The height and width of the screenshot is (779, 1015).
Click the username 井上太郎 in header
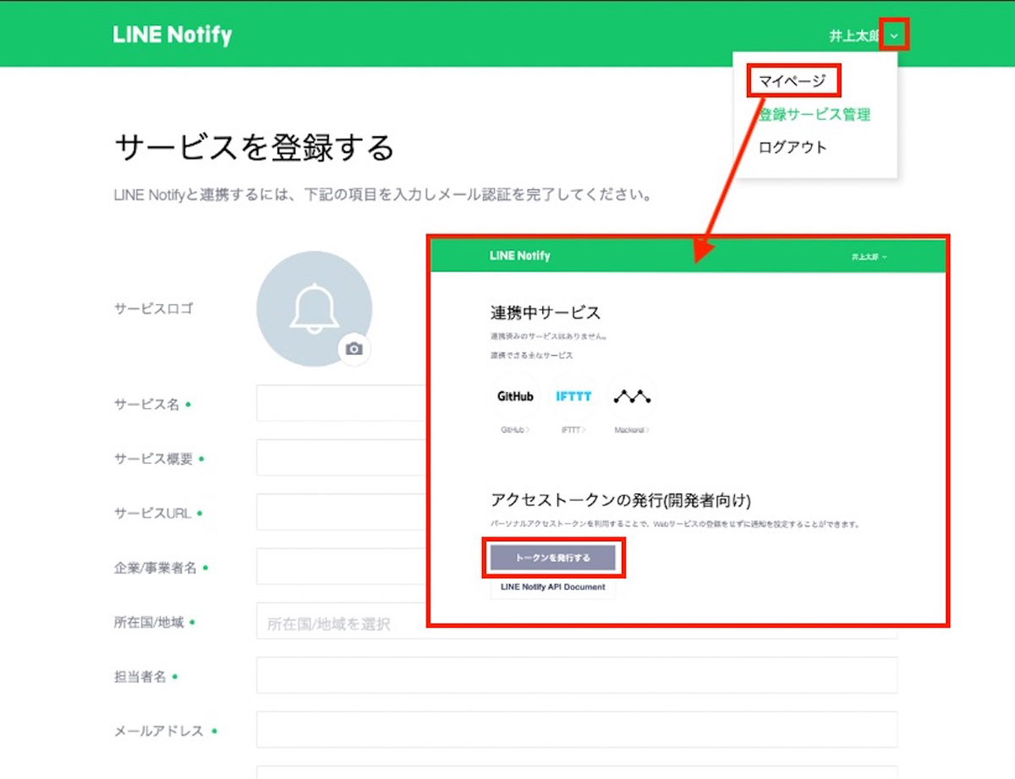(x=854, y=35)
